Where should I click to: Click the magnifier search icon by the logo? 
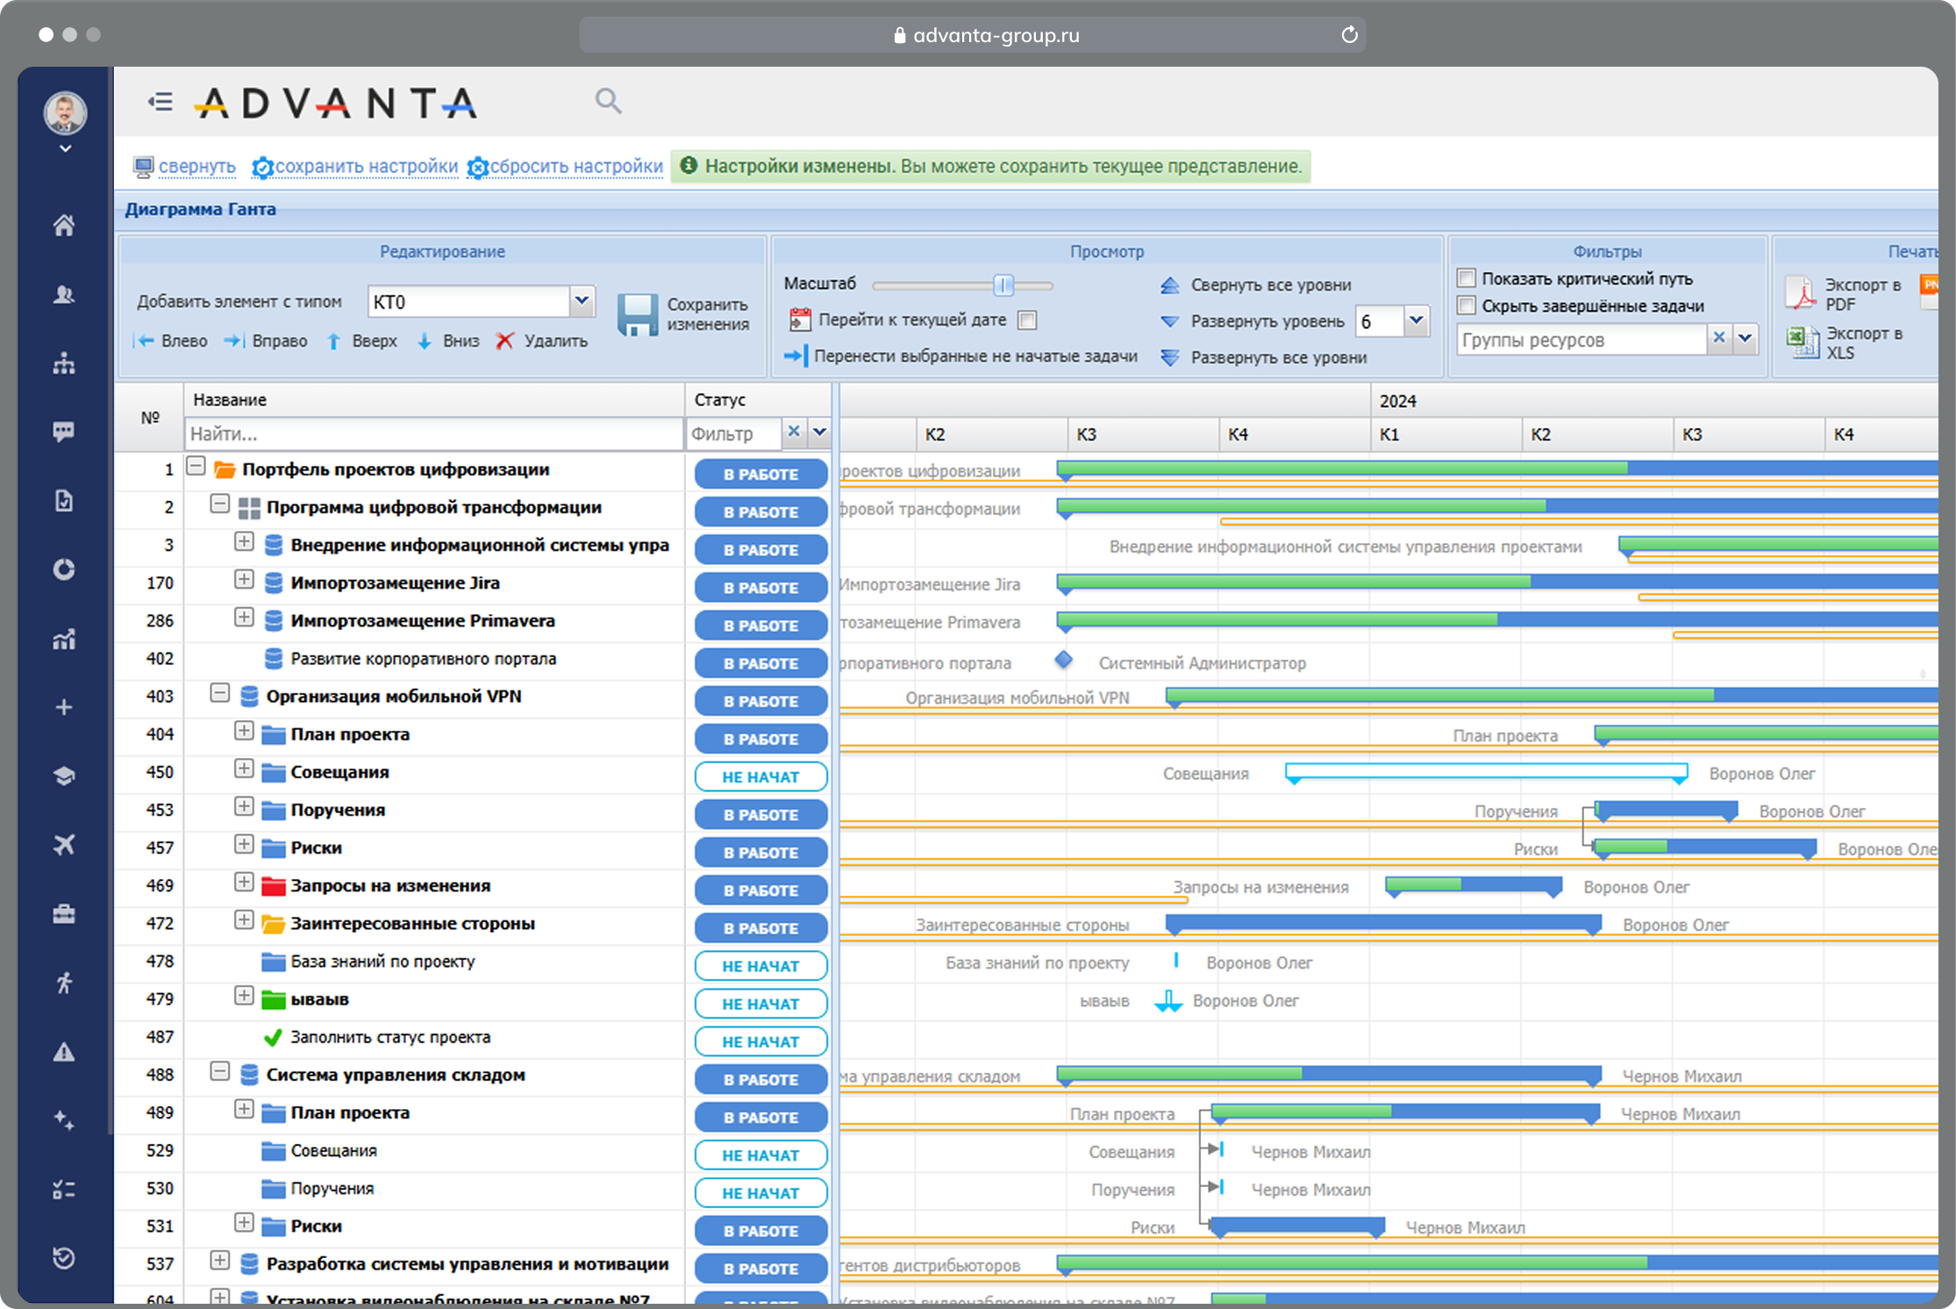pyautogui.click(x=608, y=101)
